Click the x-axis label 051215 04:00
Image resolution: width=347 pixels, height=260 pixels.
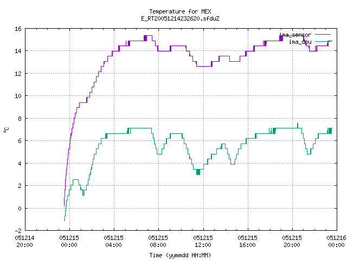pos(113,241)
